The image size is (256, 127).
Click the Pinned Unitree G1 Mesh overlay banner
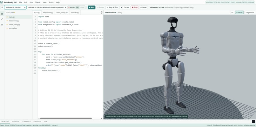pyautogui.click(x=146, y=116)
